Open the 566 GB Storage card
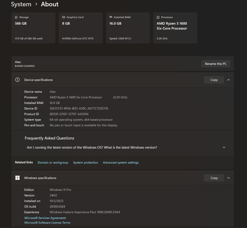Image resolution: width=247 pixels, height=228 pixels. (33, 28)
